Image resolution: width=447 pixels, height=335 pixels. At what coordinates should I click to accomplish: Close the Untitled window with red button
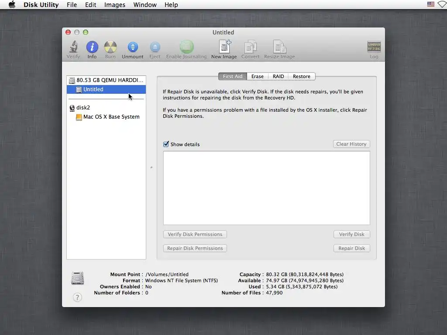pos(68,32)
